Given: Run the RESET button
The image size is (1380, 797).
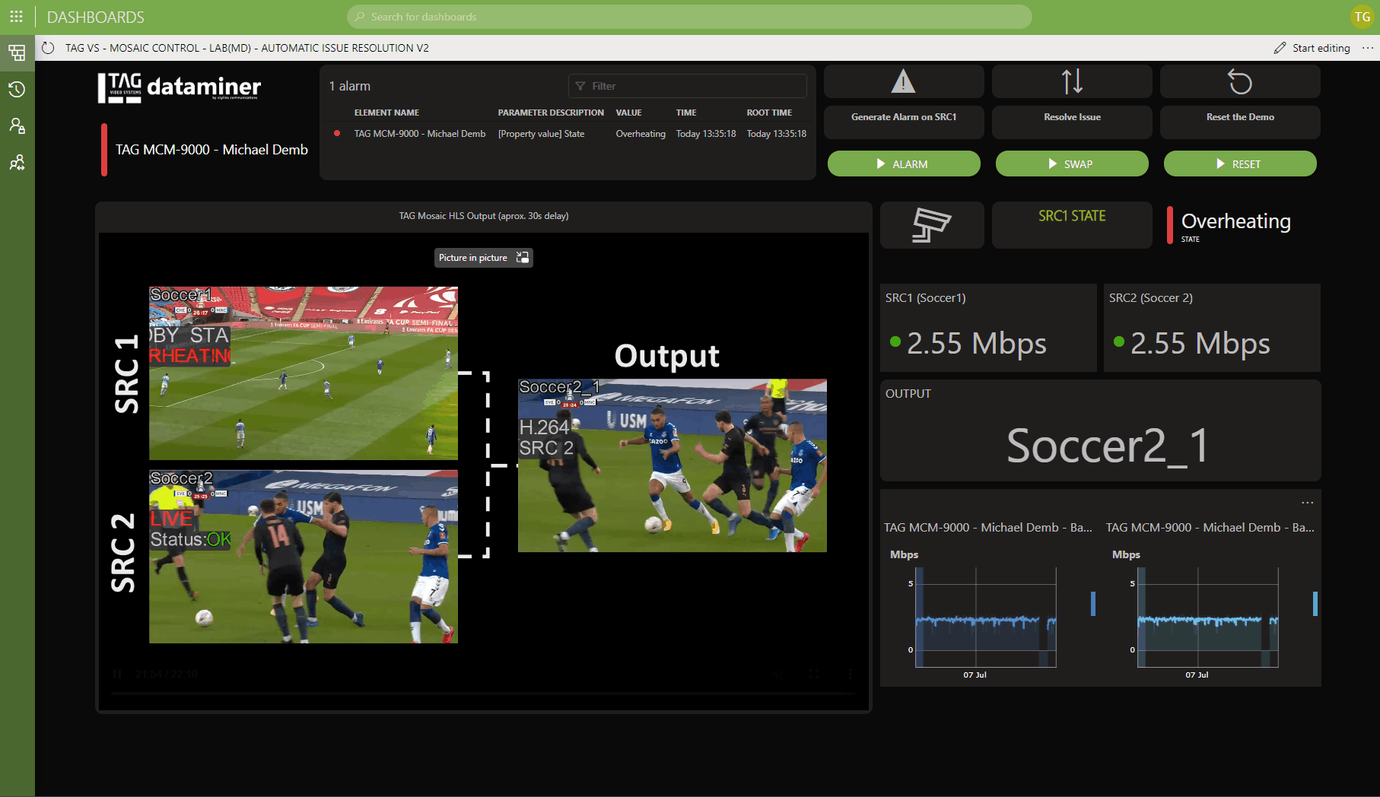Looking at the screenshot, I should (x=1240, y=164).
